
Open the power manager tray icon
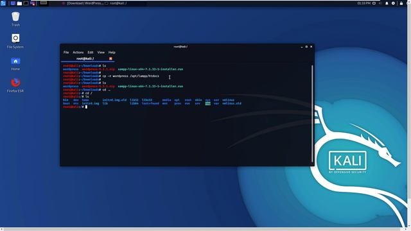[393, 3]
